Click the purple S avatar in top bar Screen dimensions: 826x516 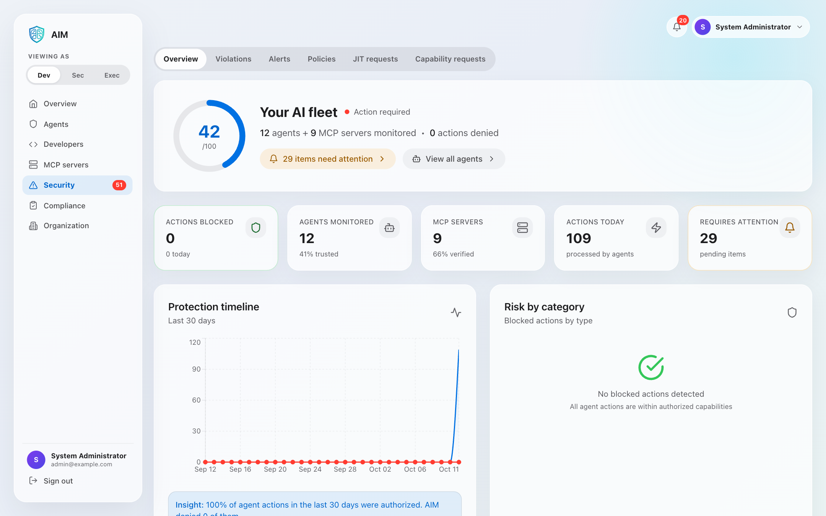703,27
